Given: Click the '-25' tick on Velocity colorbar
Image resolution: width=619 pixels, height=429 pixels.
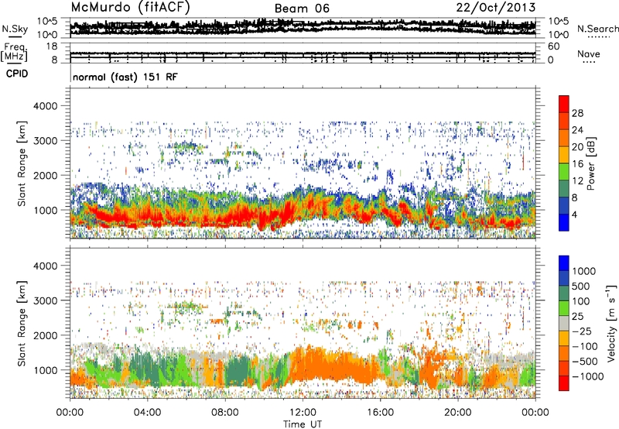Looking at the screenshot, I should coord(583,331).
